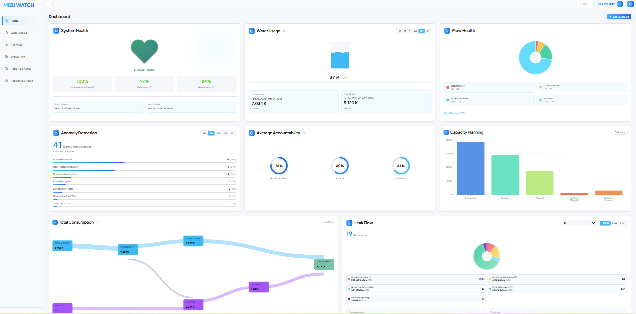Click the Welcome Jerzy text
This screenshot has height=314, width=636.
click(606, 4)
